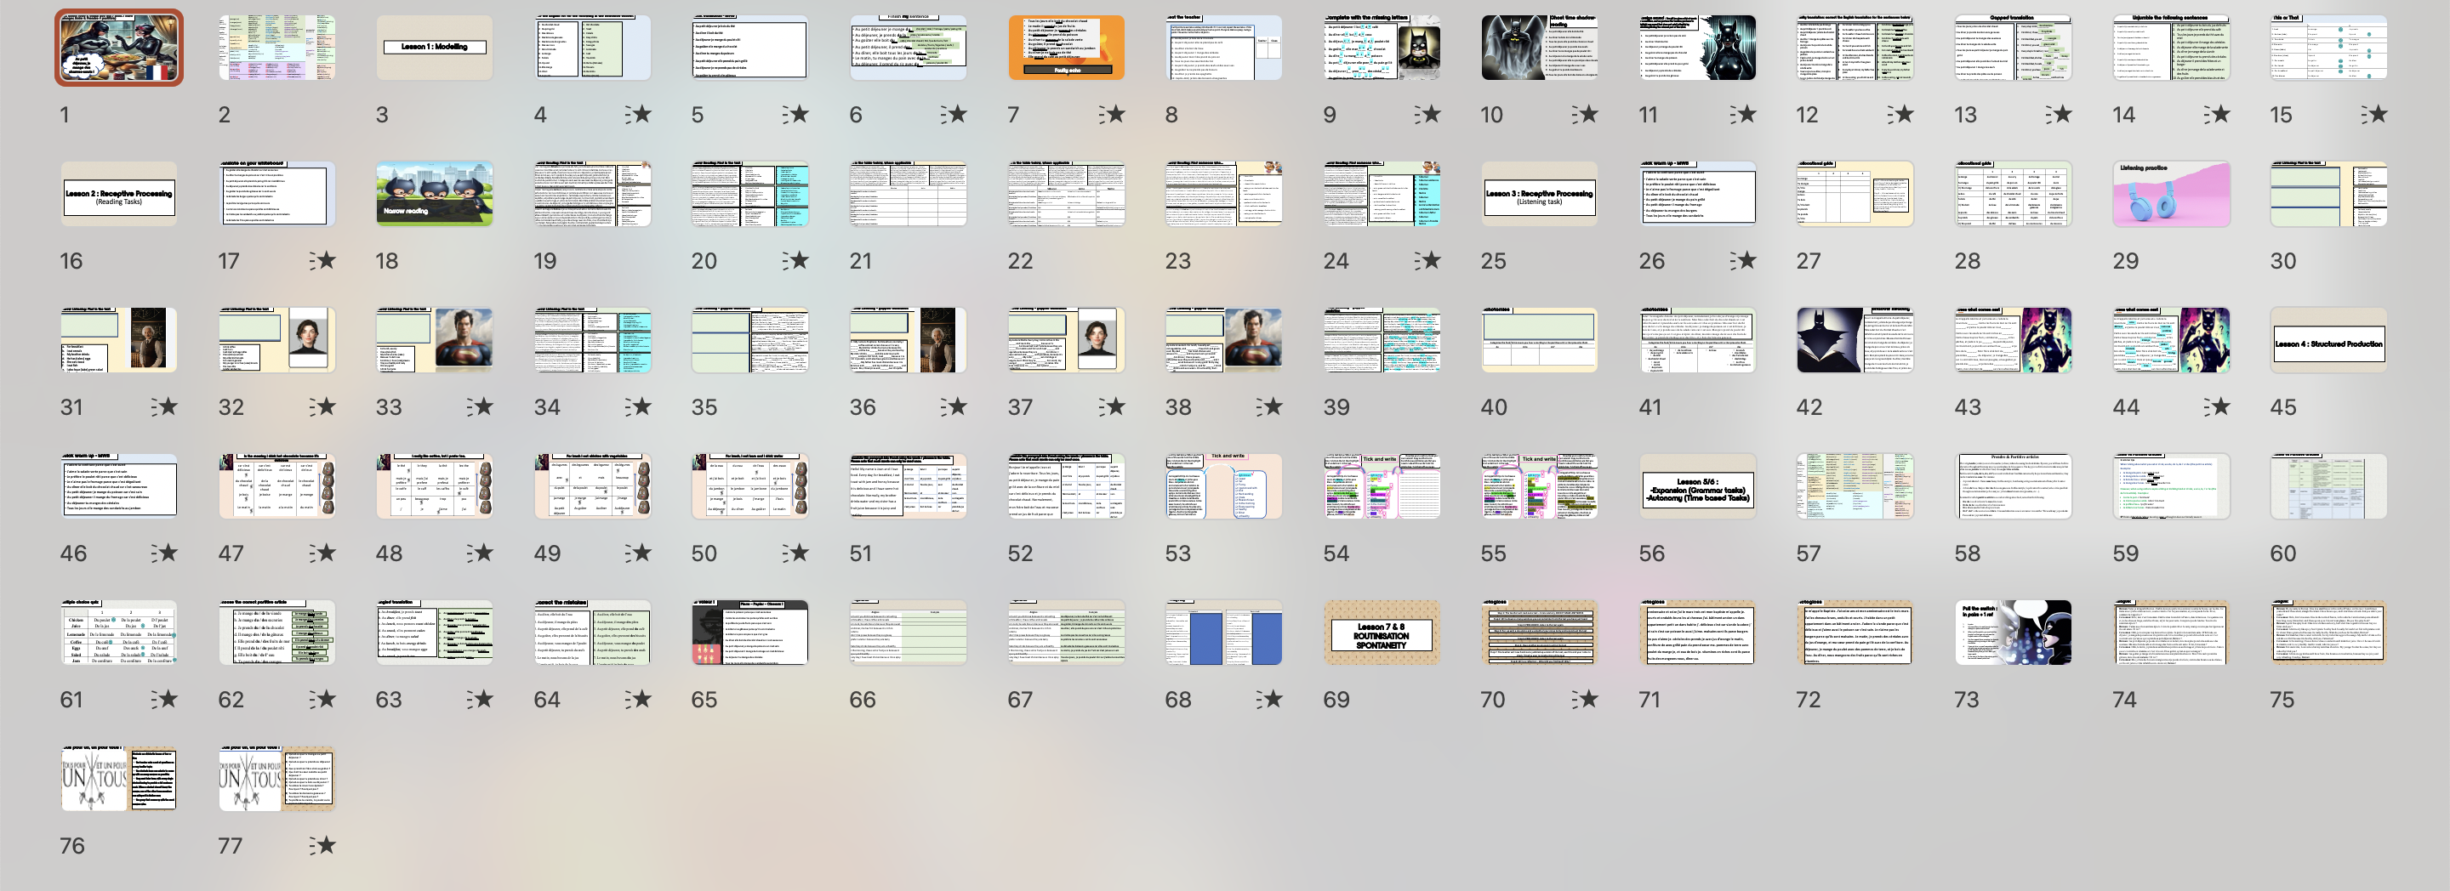Click the transition star icon for slide 7
2450x891 pixels.
(1113, 115)
